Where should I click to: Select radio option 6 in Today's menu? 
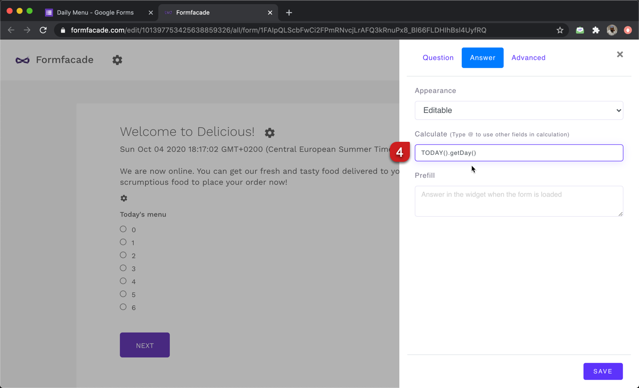pos(123,307)
